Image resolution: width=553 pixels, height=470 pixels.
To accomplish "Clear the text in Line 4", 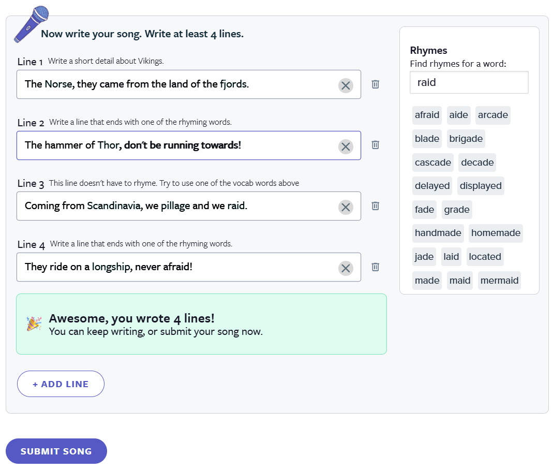I will pos(346,268).
